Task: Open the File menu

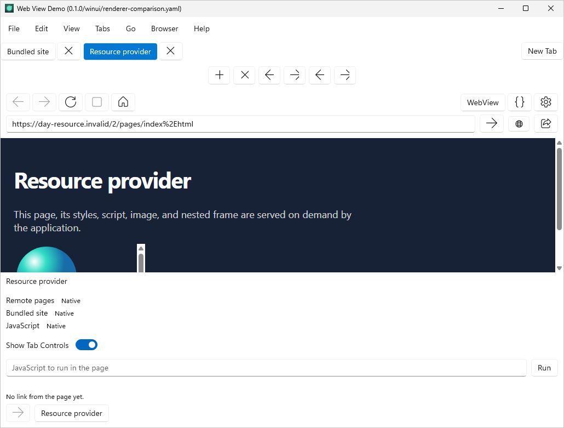Action: [14, 29]
